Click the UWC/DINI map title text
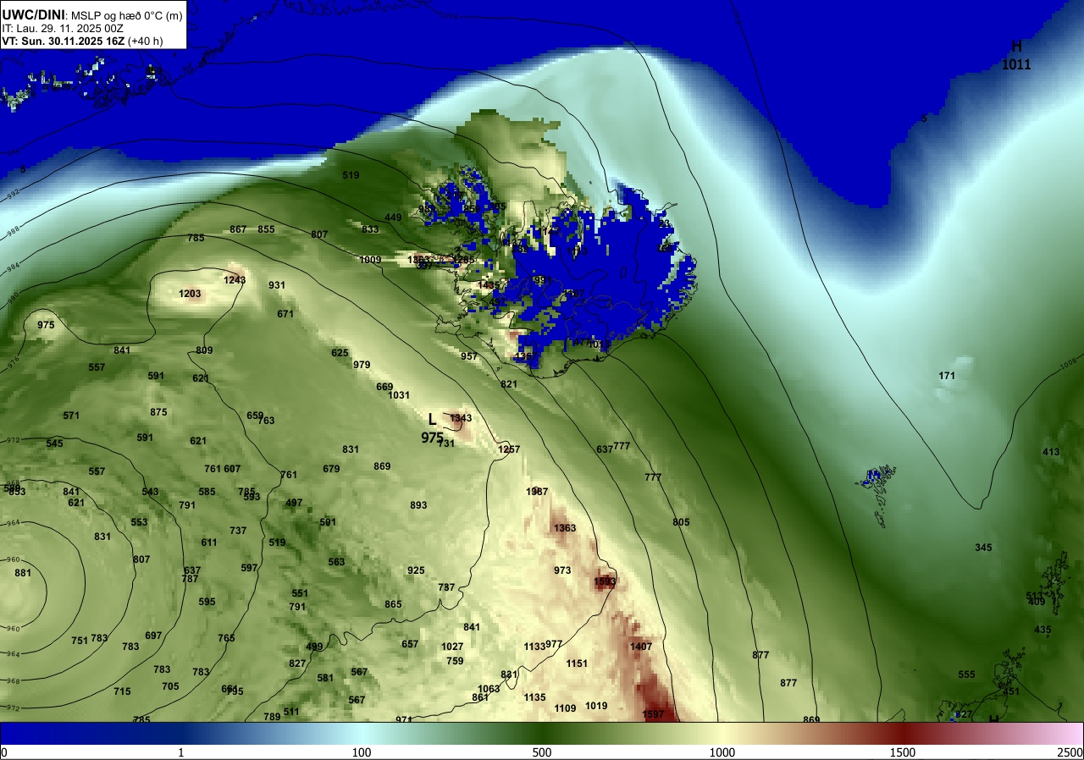Image resolution: width=1084 pixels, height=760 pixels. tap(91, 14)
